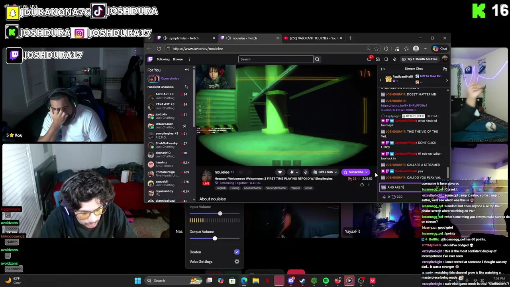Open Steam from the taskbar

click(302, 281)
